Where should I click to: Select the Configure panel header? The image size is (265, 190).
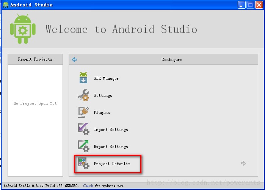[x=163, y=59]
